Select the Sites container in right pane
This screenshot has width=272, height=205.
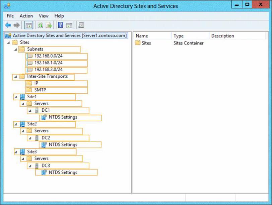146,43
